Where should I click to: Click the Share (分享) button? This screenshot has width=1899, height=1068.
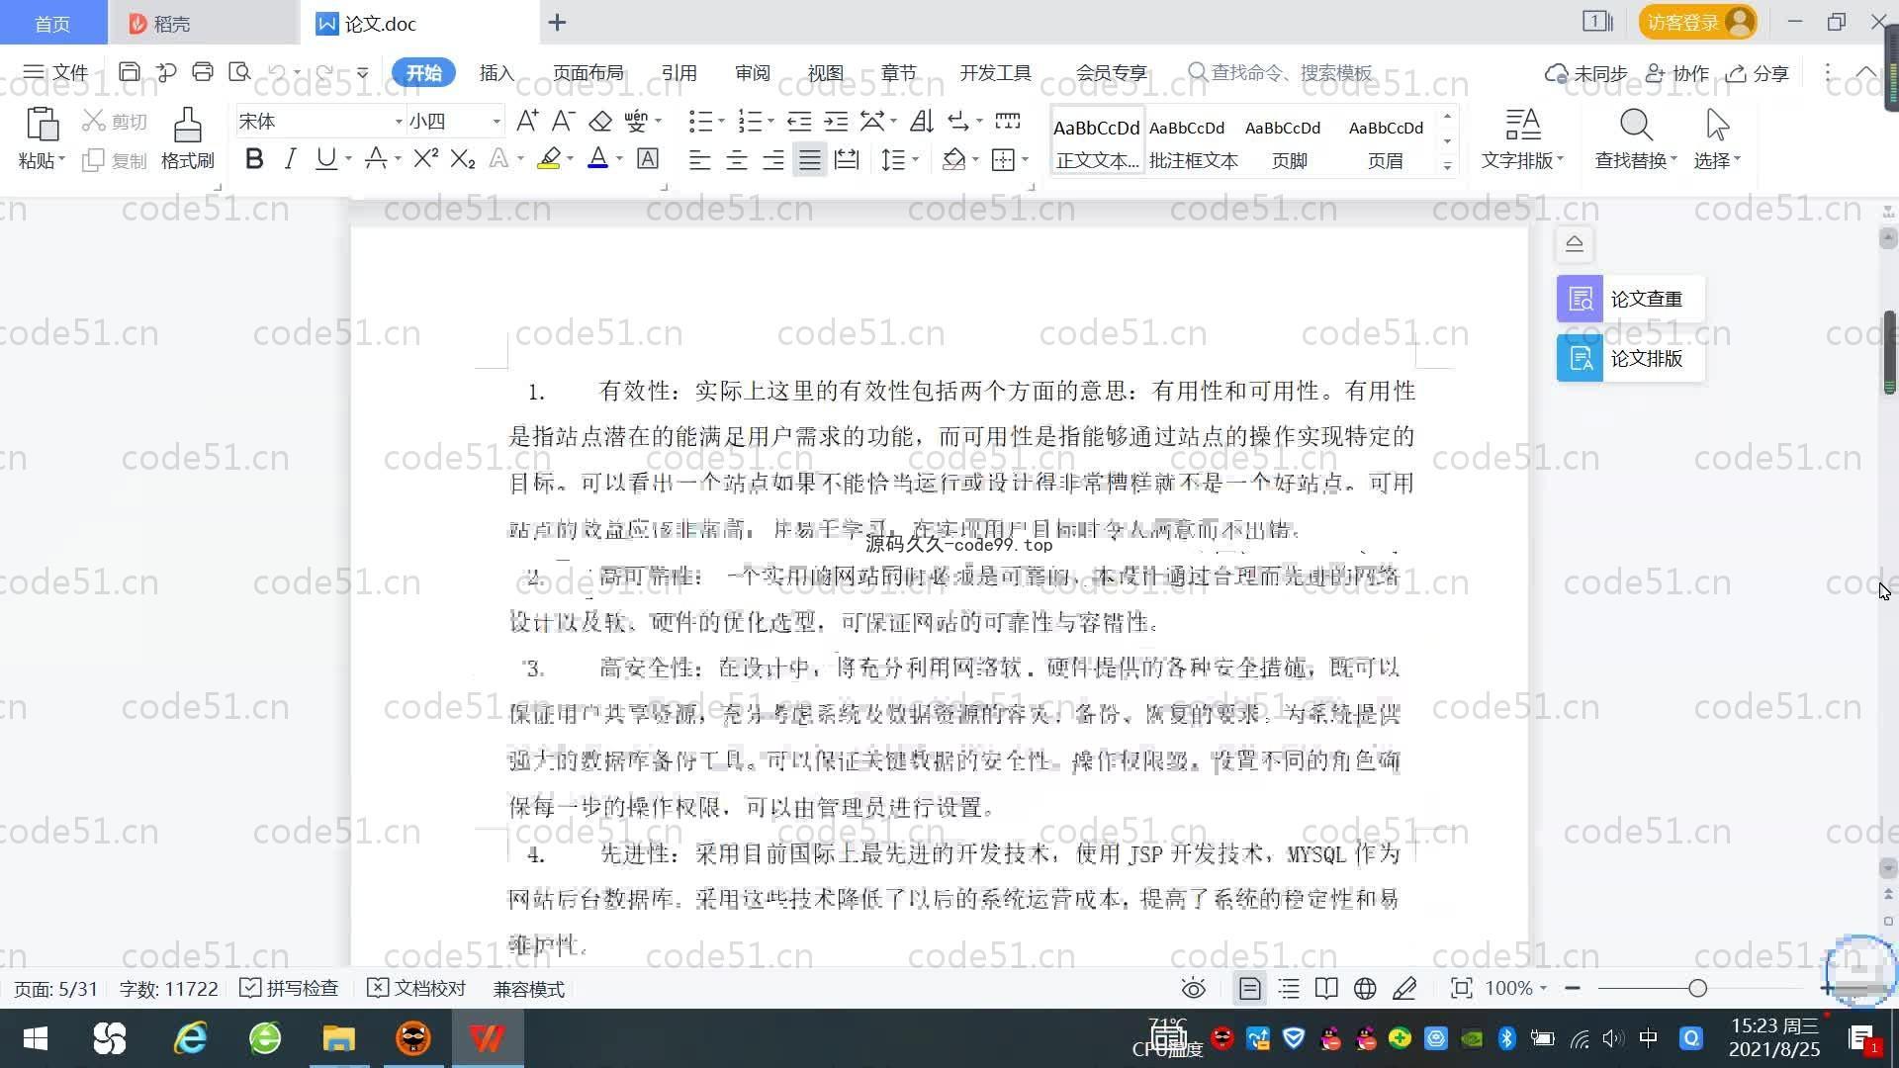(x=1758, y=73)
